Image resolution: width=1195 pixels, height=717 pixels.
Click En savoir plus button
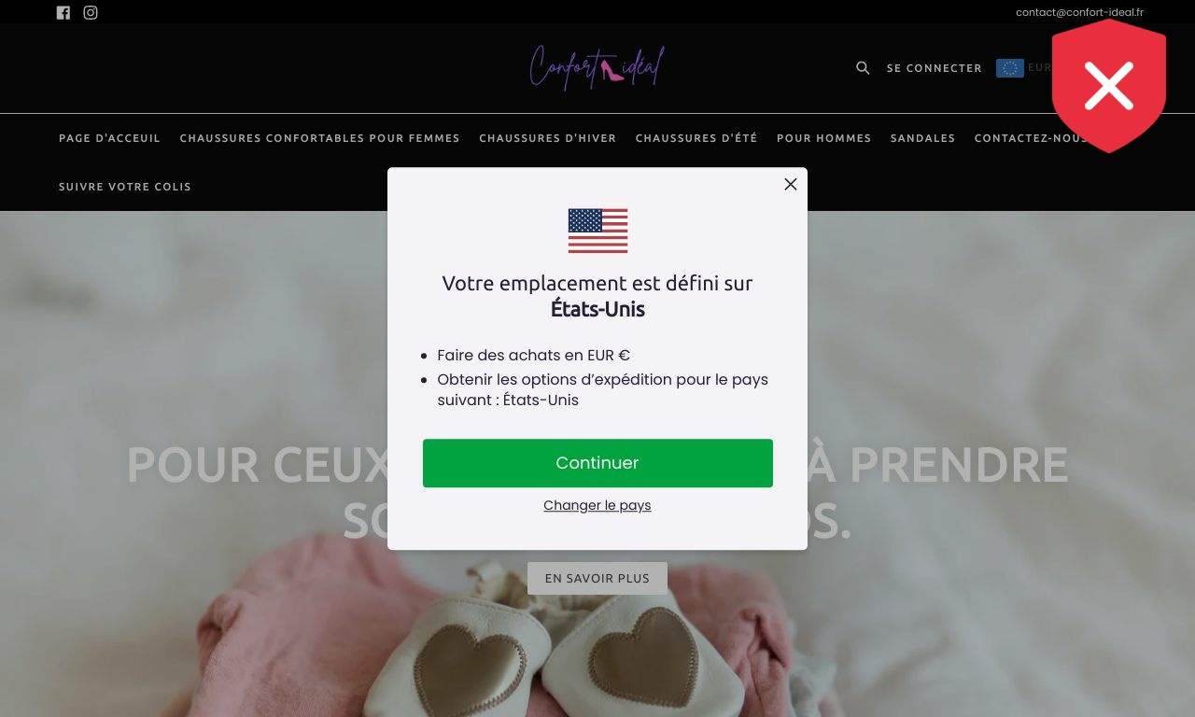click(597, 578)
